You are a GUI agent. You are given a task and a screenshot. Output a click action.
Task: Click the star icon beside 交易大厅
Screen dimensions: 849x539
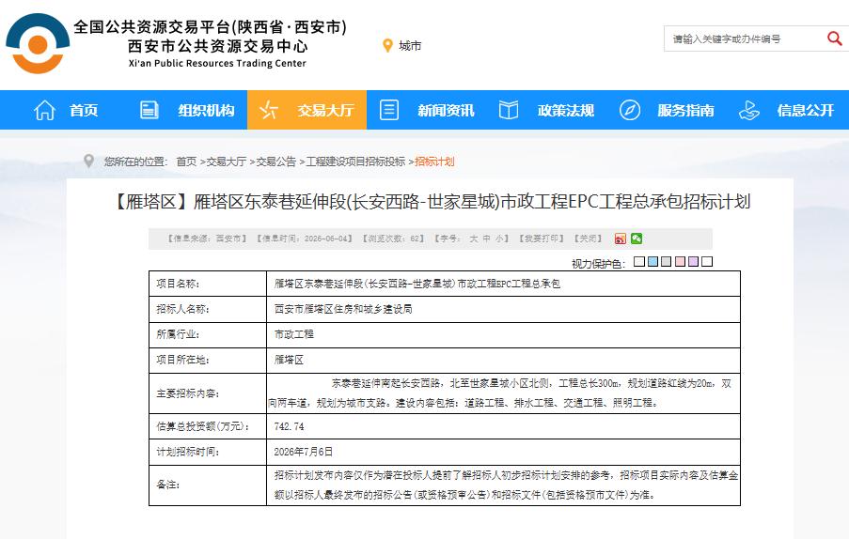click(x=268, y=110)
